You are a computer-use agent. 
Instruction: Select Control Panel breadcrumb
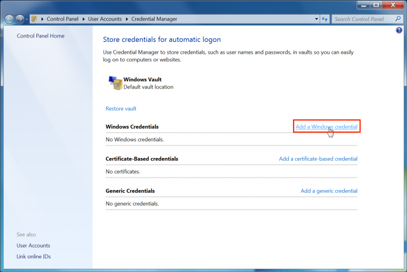coord(62,19)
